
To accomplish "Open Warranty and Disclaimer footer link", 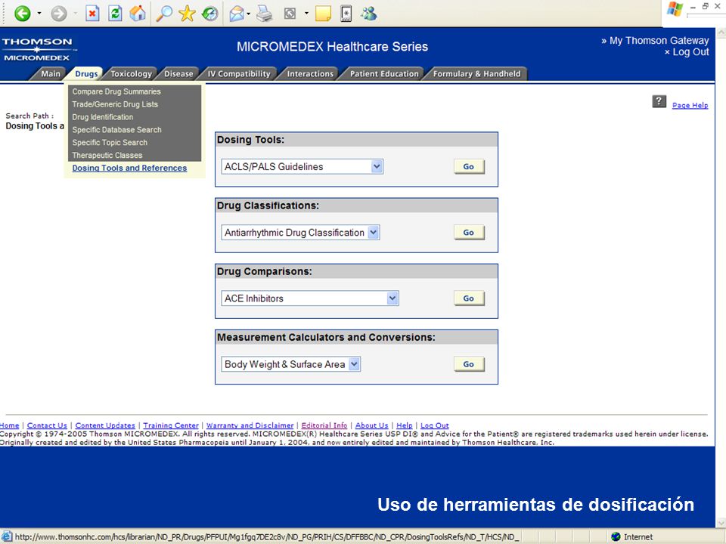I will pyautogui.click(x=250, y=425).
